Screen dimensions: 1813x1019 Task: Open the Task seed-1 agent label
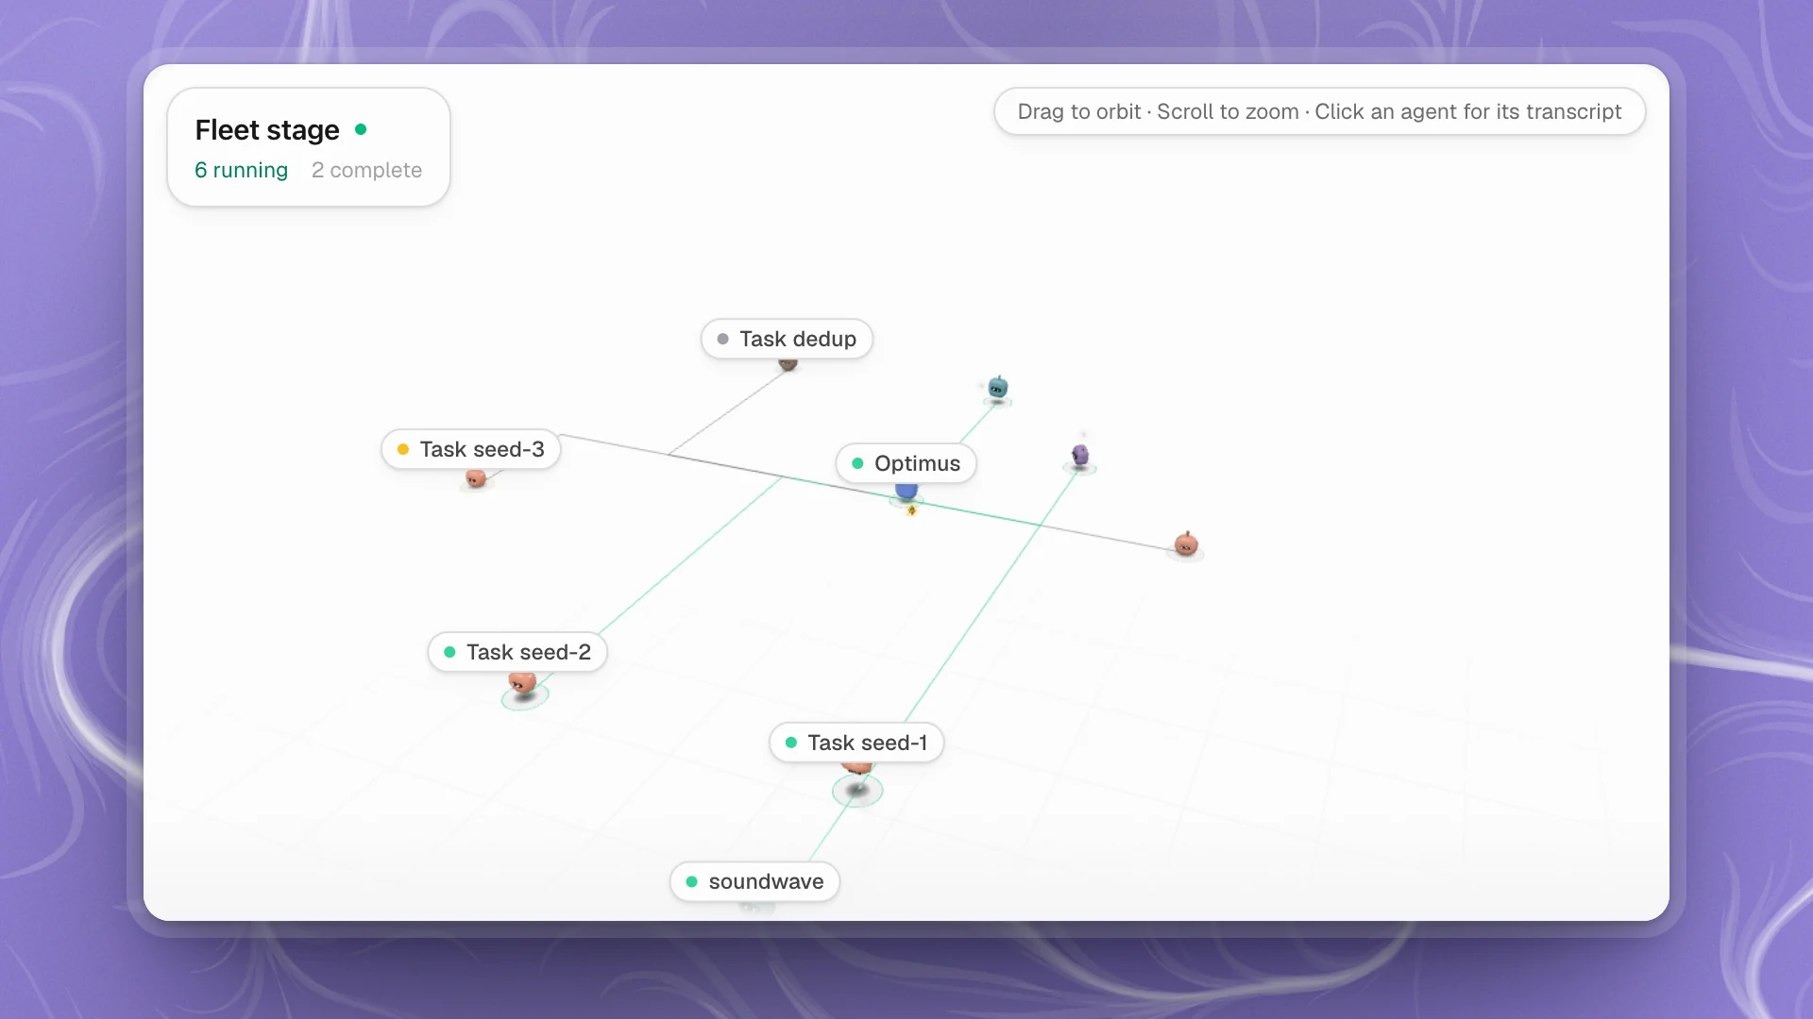[x=856, y=743]
